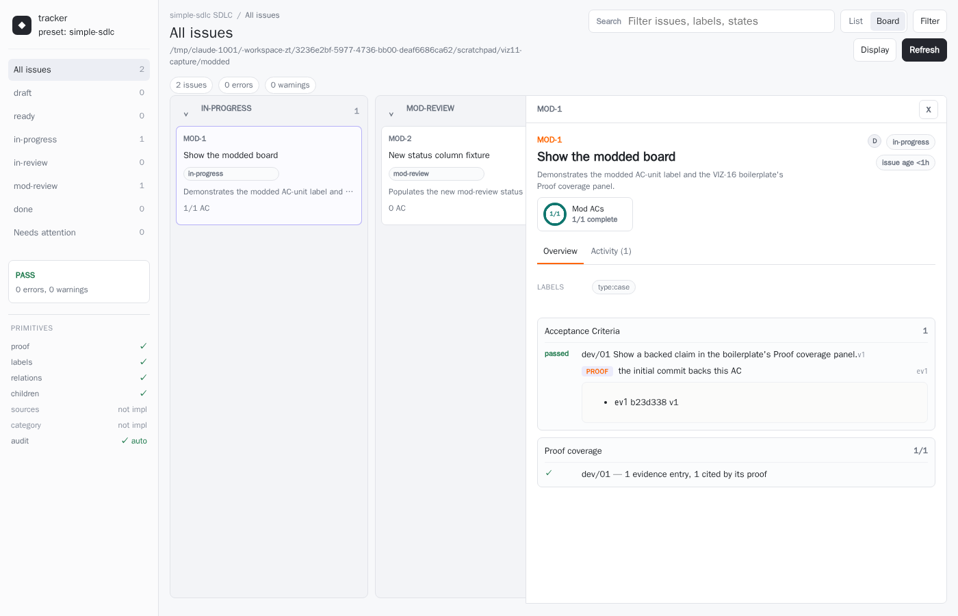Click the D avatar badge on MOD-1
This screenshot has width=958, height=616.
click(x=875, y=141)
